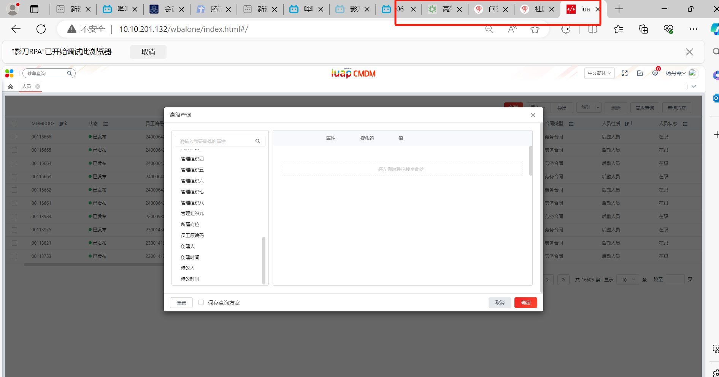Screen dimensions: 719x377
Task: Click the home icon in the tab bar
Action: pos(10,87)
